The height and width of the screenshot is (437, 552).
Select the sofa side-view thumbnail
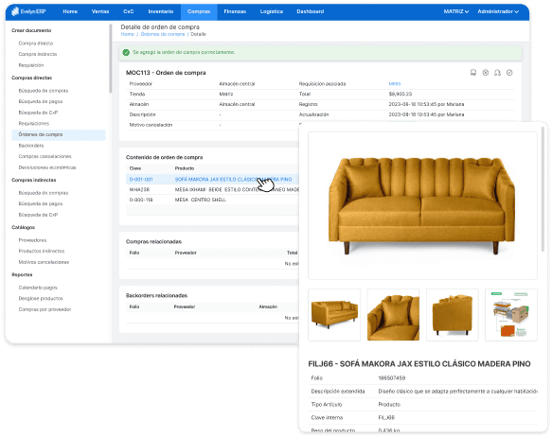coord(452,315)
